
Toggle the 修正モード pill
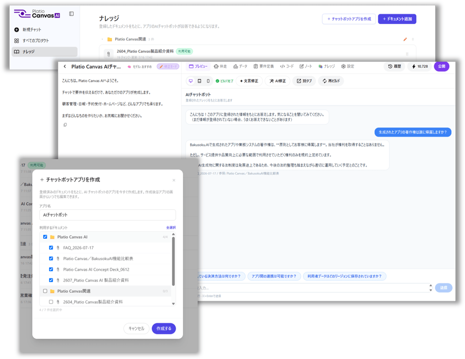168,66
